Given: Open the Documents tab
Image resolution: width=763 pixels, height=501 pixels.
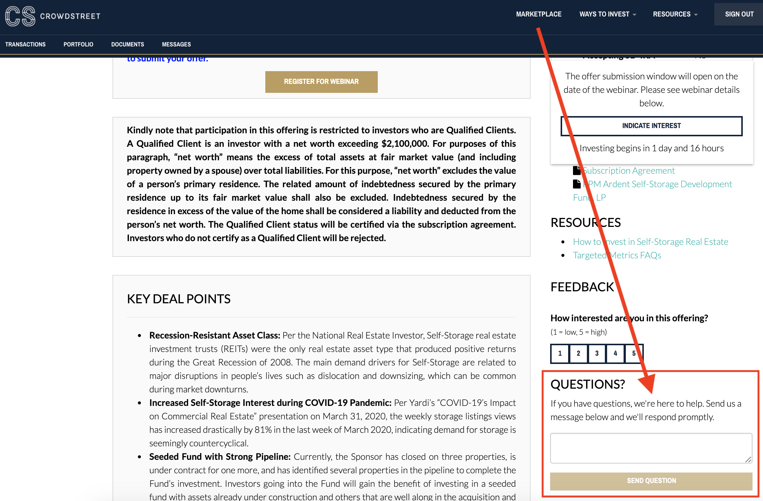Looking at the screenshot, I should coord(127,44).
